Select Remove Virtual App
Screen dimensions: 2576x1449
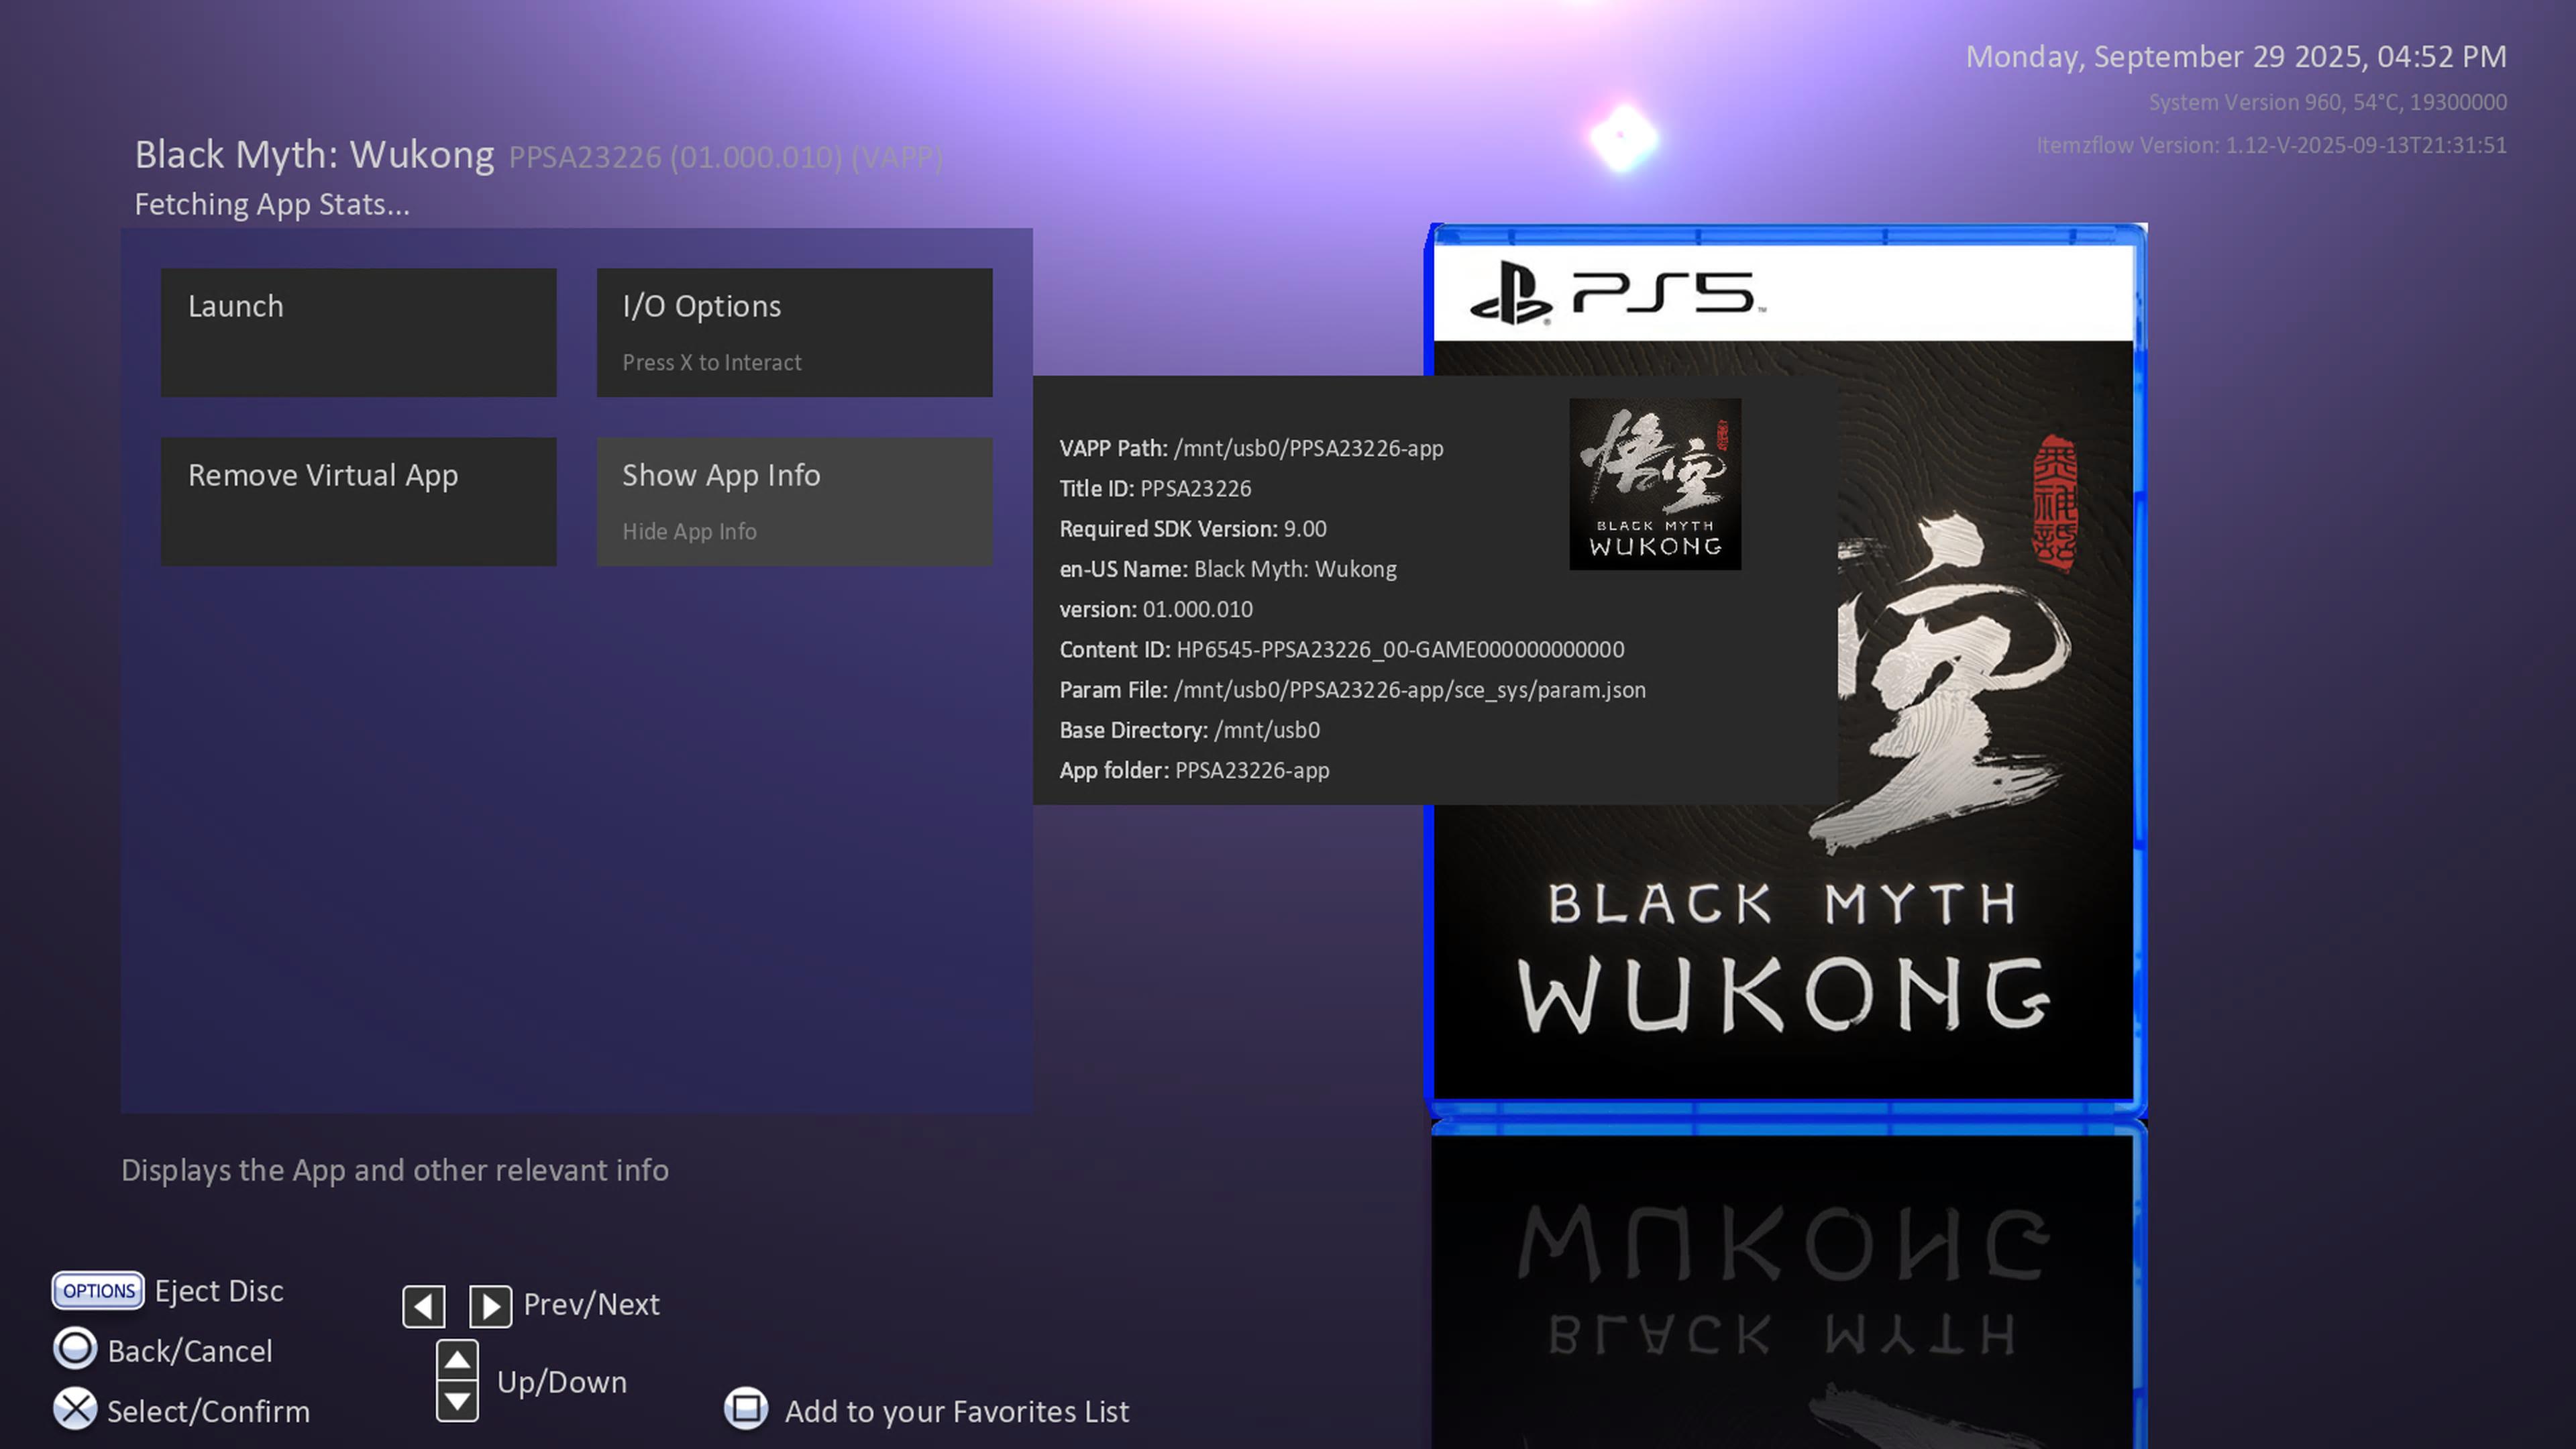tap(358, 501)
